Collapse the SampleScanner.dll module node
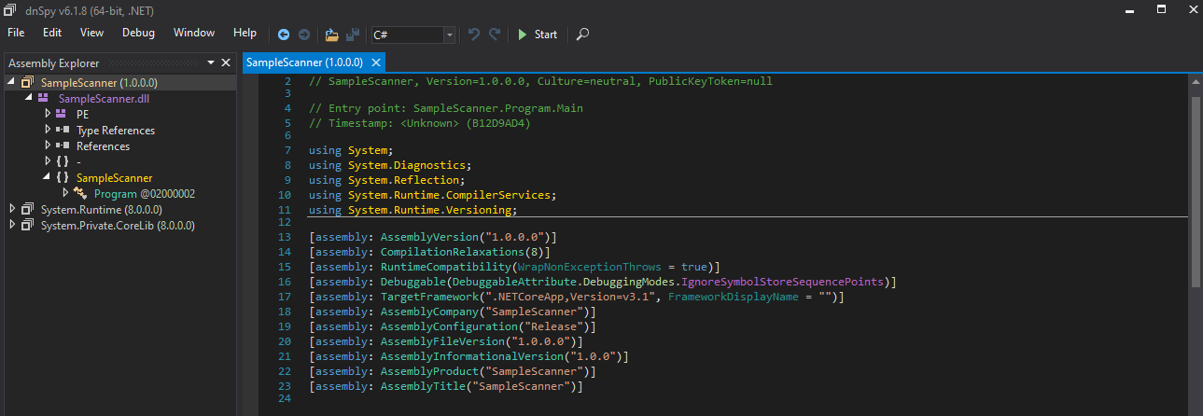1203x416 pixels. click(x=29, y=98)
